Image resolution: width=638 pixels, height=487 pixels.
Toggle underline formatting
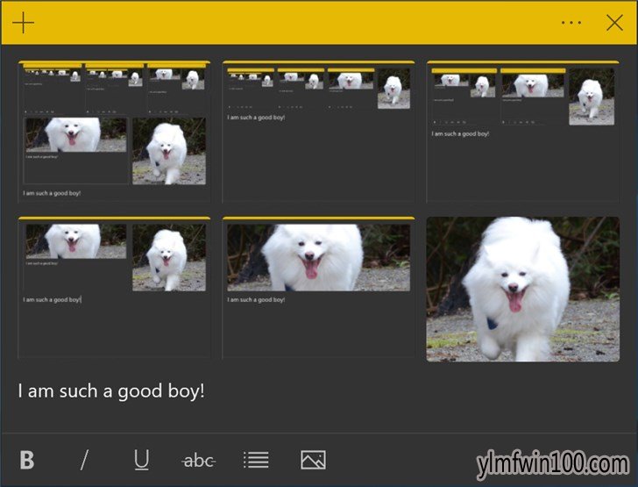(x=141, y=461)
